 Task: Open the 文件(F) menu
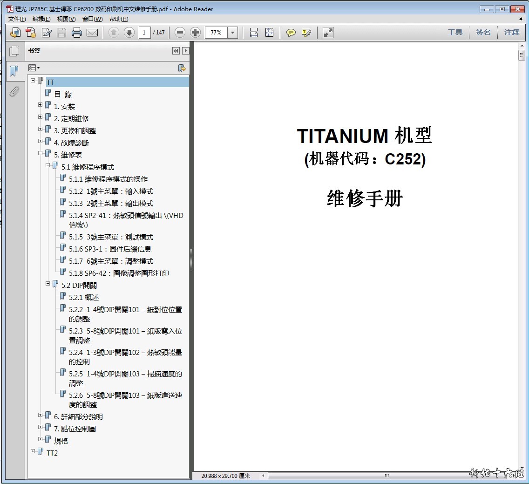(17, 19)
